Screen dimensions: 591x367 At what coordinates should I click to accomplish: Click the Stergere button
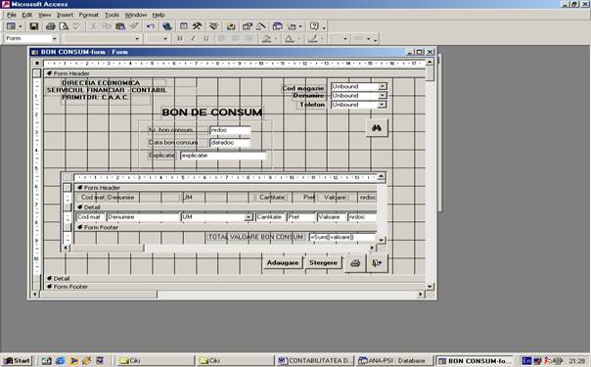click(x=324, y=262)
